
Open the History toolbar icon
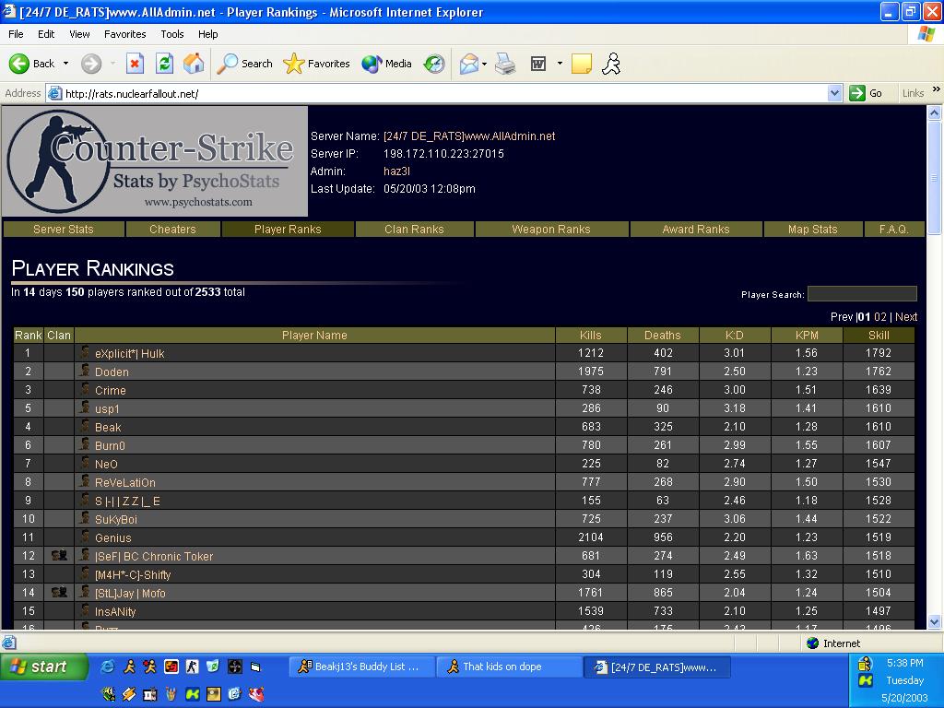pyautogui.click(x=433, y=64)
